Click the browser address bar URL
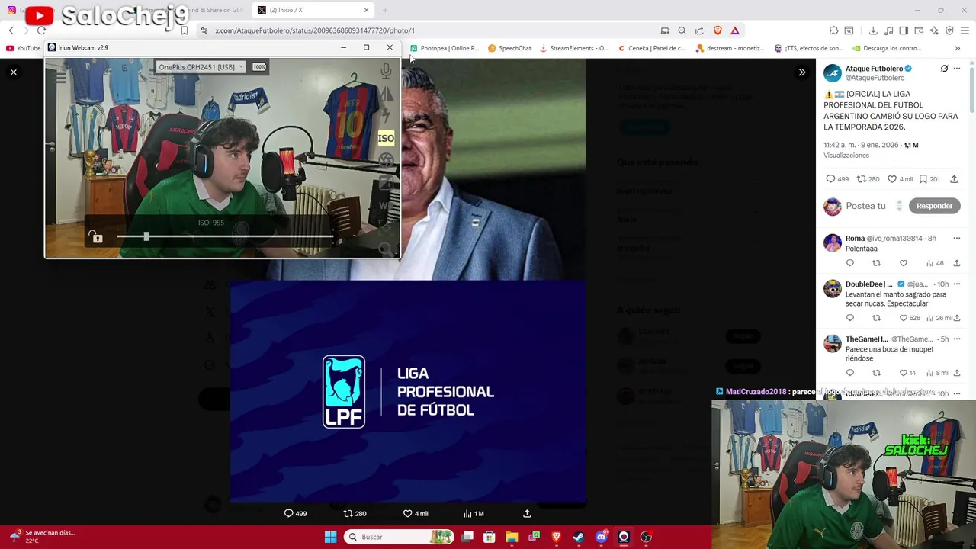This screenshot has height=549, width=976. [314, 30]
